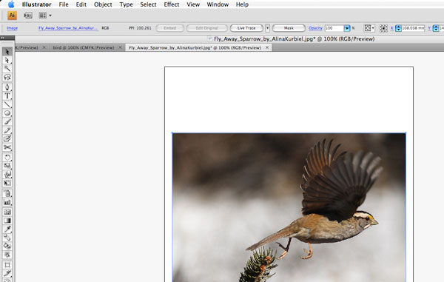The image size is (444, 282).
Task: Open the Opacity slider arrow
Action: [347, 28]
